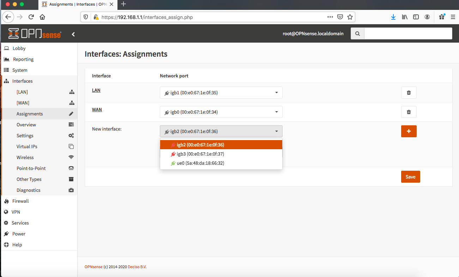This screenshot has width=459, height=277.
Task: Open Virtual IPs submenu
Action: pos(39,146)
